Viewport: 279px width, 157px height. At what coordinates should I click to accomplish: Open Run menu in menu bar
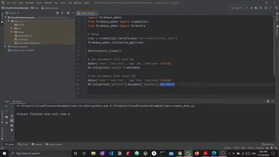coord(56,3)
